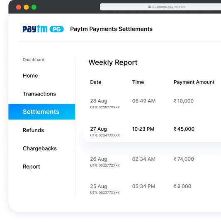Click the Time column header
221x222 pixels.
click(138, 82)
